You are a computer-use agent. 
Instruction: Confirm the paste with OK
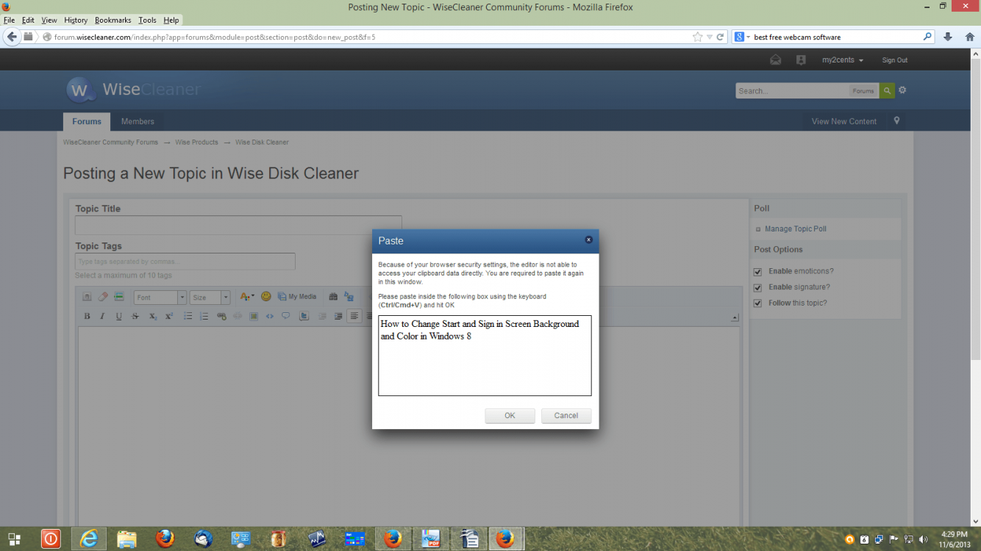[x=510, y=416]
